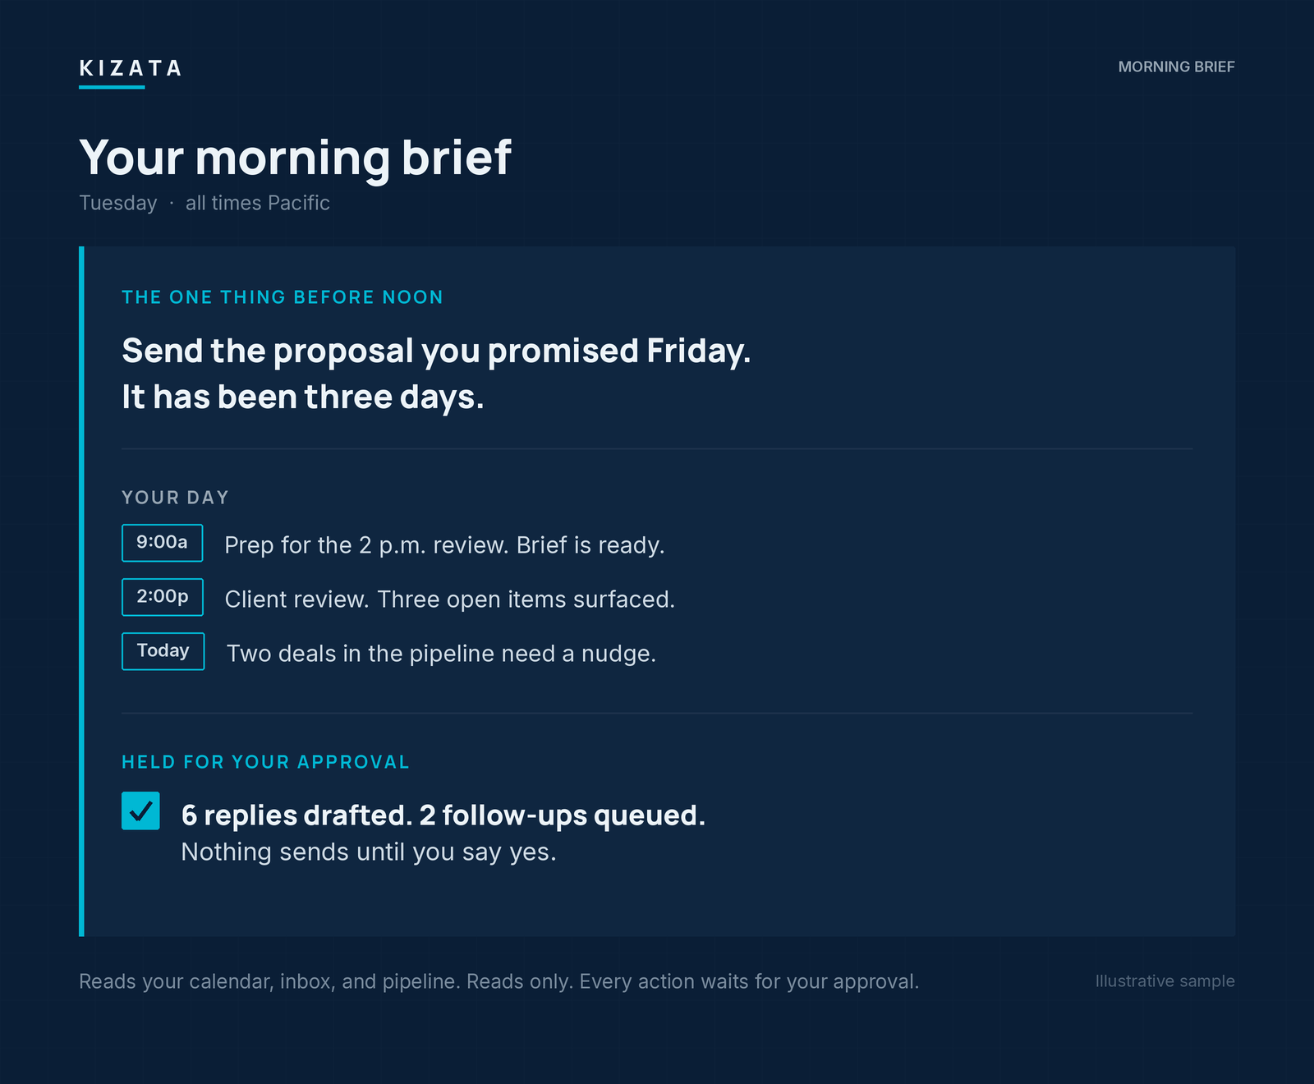Select the 2:00p time badge
Image resolution: width=1314 pixels, height=1084 pixels.
coord(163,597)
